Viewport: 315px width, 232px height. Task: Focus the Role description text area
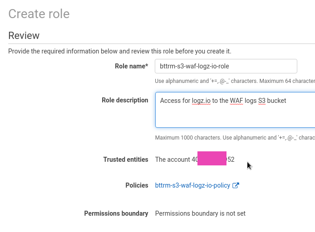coord(235,110)
